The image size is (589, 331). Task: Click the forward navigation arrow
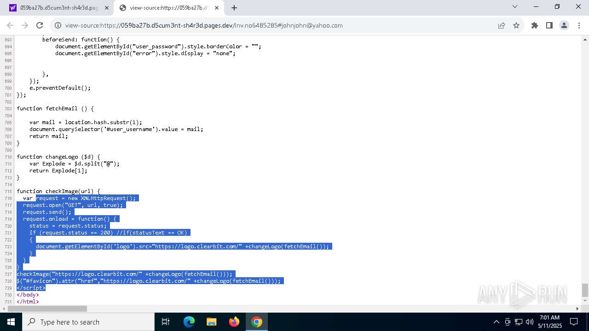click(25, 25)
